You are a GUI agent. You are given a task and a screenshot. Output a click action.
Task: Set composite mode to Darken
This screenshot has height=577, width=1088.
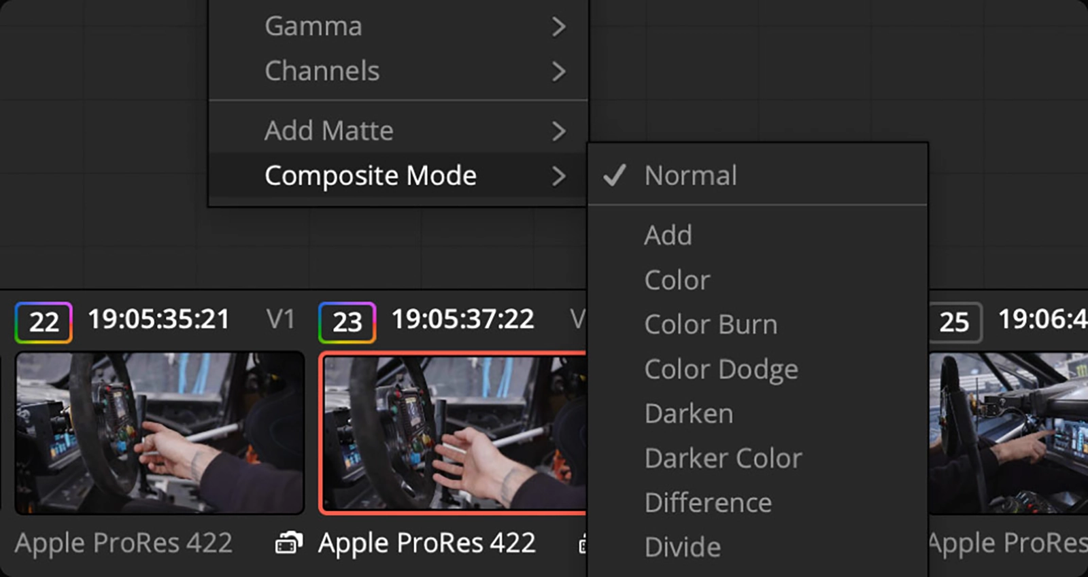[x=689, y=414]
